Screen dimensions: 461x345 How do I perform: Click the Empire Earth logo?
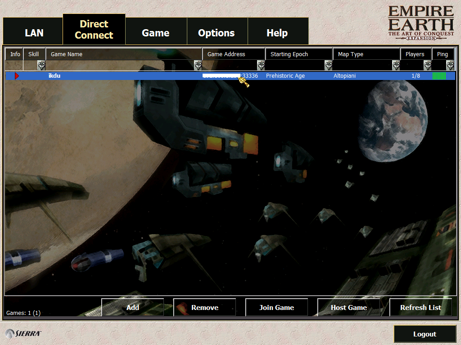coord(421,22)
